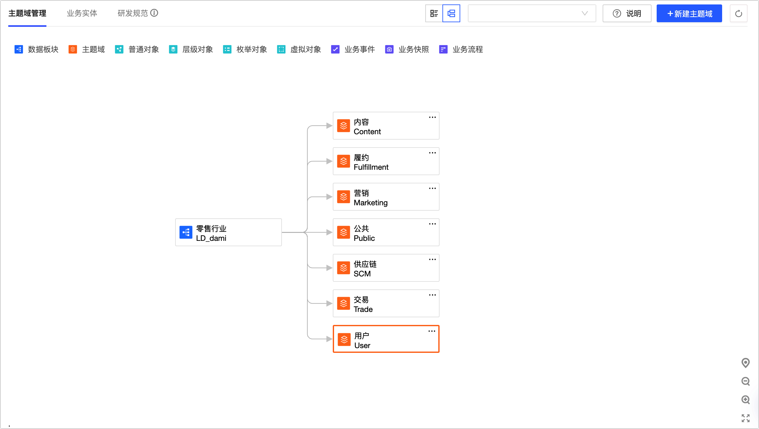Open more options on 用户 User node
Viewport: 759px width, 429px height.
(432, 331)
